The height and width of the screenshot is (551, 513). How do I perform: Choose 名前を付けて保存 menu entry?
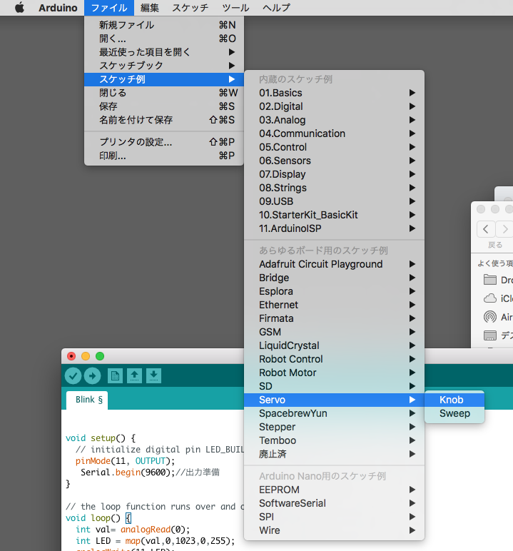[x=164, y=120]
